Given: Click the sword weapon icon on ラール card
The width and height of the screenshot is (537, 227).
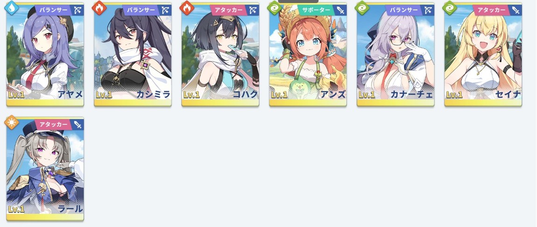Looking at the screenshot, I should click(78, 124).
